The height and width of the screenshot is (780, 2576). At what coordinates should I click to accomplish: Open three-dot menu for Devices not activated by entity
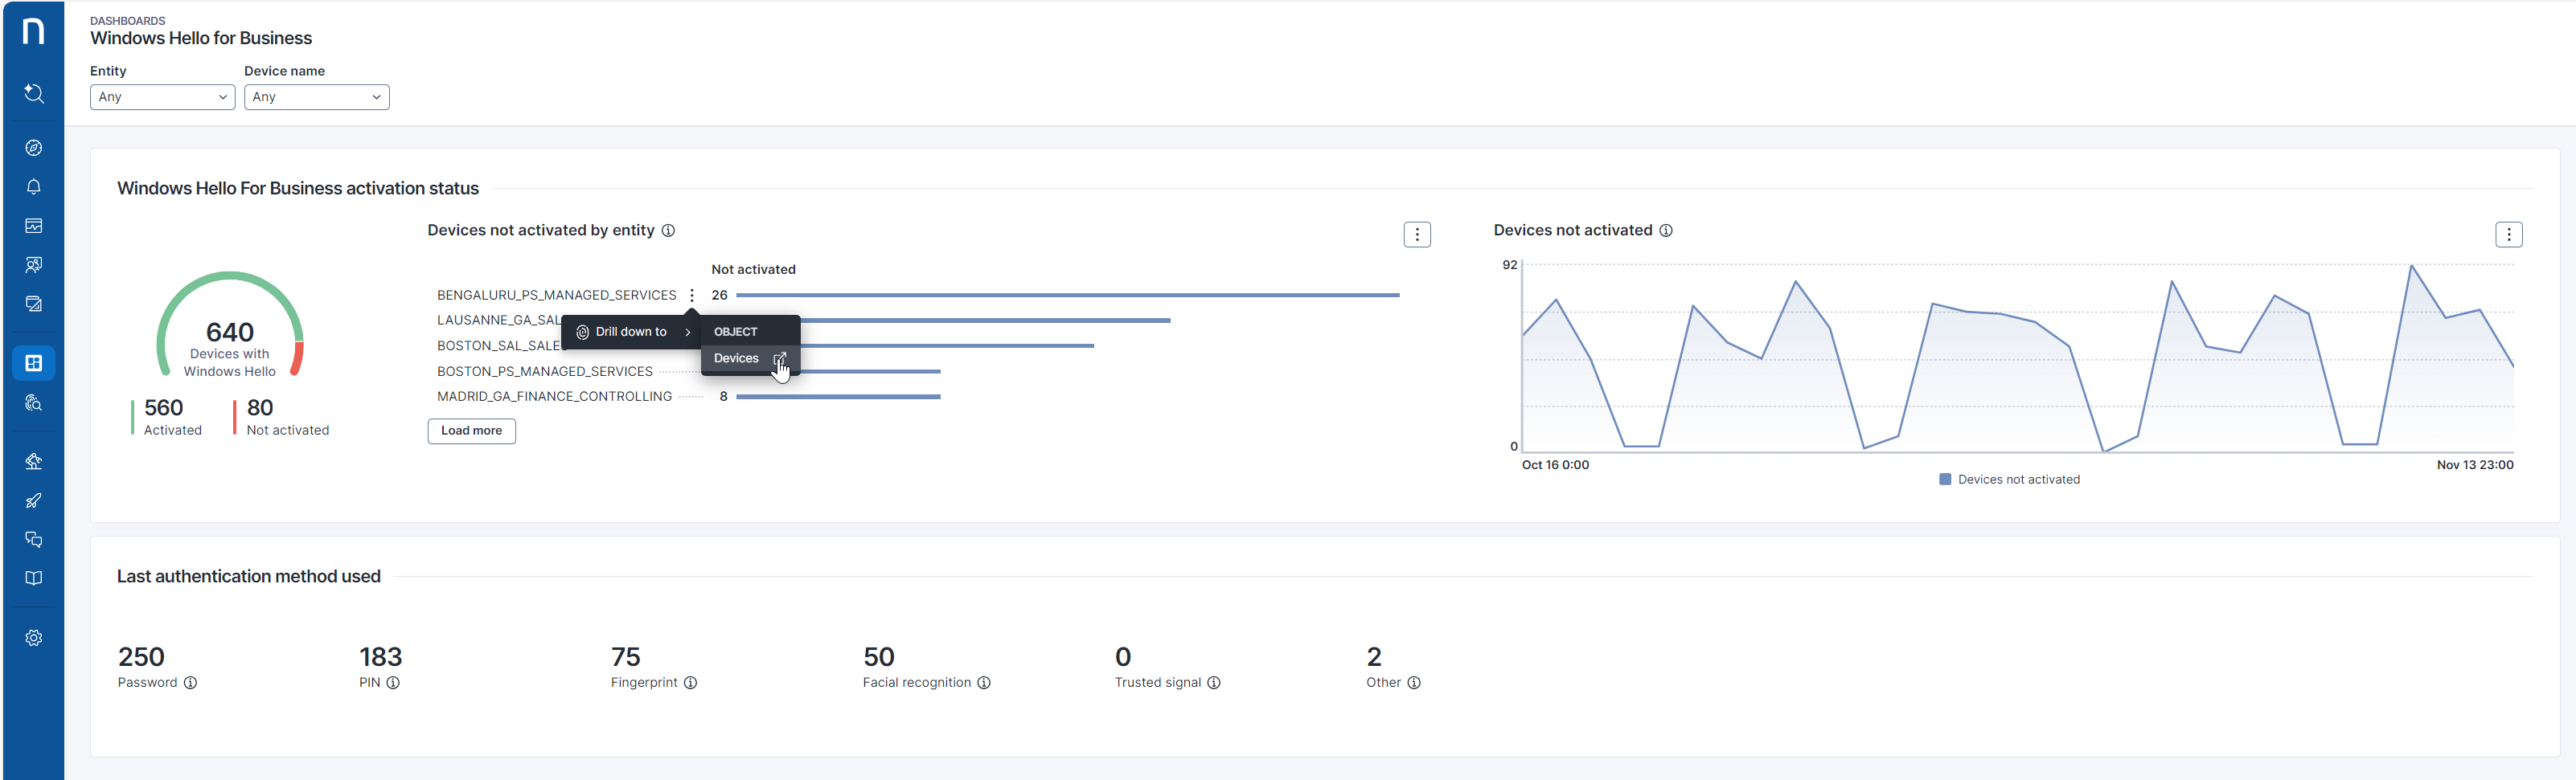(x=1416, y=235)
